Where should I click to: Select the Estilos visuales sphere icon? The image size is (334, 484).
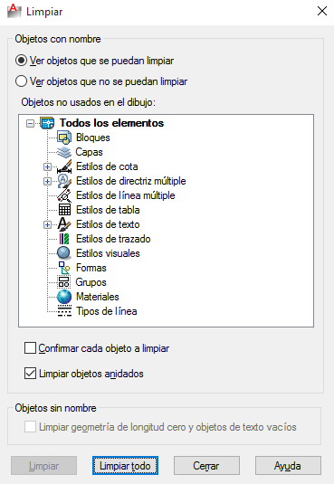63,253
